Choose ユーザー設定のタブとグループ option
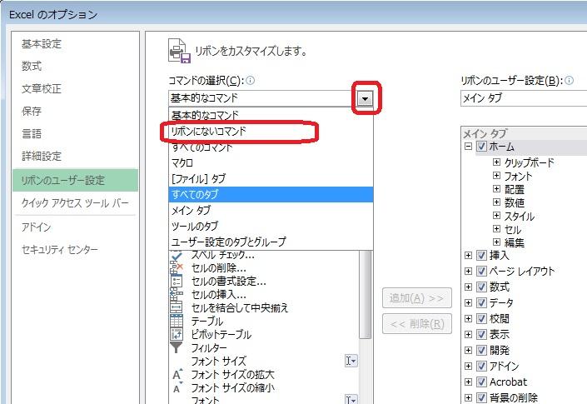Screen dimensions: 587x404 tap(271, 242)
